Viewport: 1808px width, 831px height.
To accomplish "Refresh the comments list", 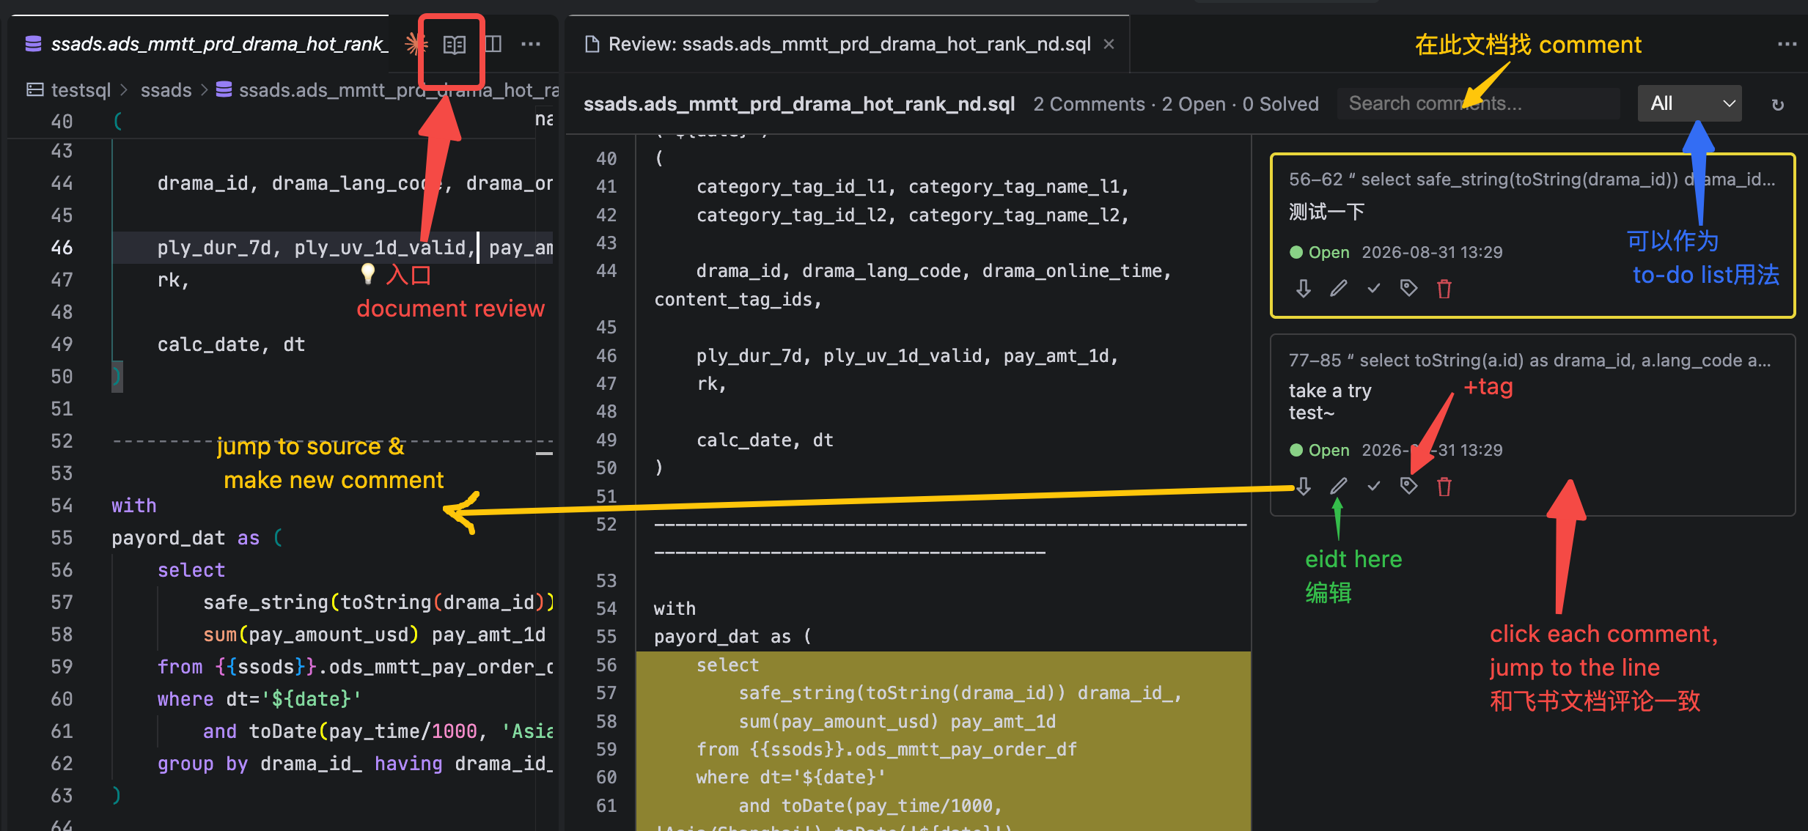I will 1777,105.
